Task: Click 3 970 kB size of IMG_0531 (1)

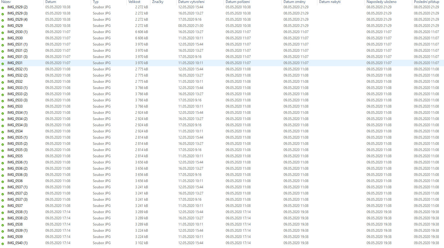Action: coord(141,44)
